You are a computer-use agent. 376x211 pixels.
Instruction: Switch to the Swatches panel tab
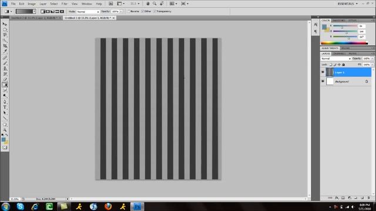[339, 21]
